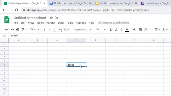Click the lock site info icon
171x96 pixels.
tap(24, 10)
